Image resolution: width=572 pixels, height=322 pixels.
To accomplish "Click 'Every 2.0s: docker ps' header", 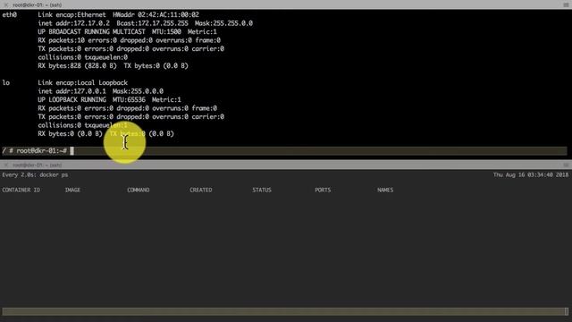I will tap(35, 175).
